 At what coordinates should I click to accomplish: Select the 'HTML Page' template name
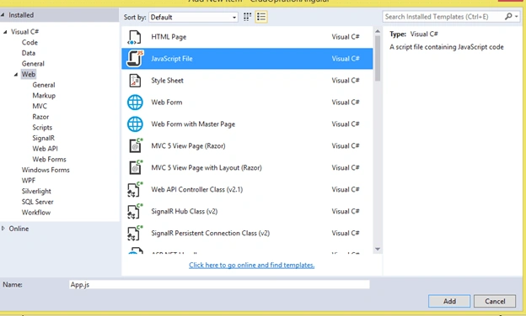[169, 37]
